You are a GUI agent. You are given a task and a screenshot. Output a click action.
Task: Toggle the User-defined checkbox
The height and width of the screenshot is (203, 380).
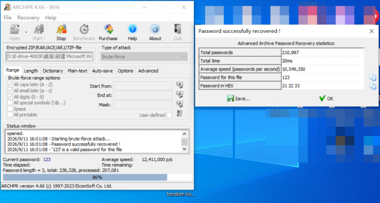coord(169,115)
